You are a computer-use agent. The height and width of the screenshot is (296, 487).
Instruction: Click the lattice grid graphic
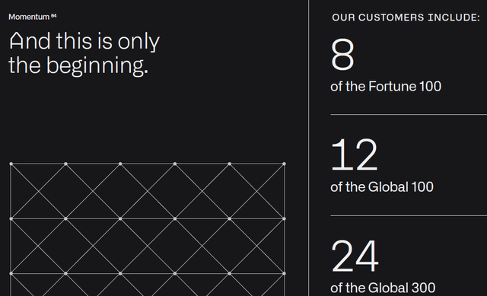tap(148, 229)
